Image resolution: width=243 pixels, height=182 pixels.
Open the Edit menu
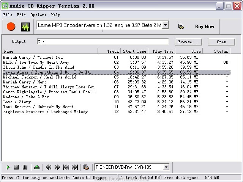pos(21,15)
